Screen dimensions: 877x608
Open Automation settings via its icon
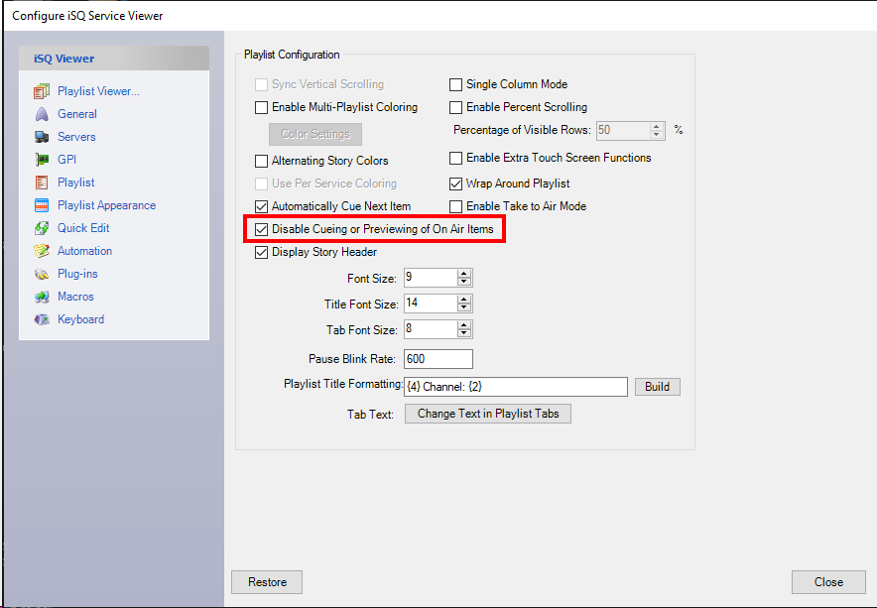42,251
